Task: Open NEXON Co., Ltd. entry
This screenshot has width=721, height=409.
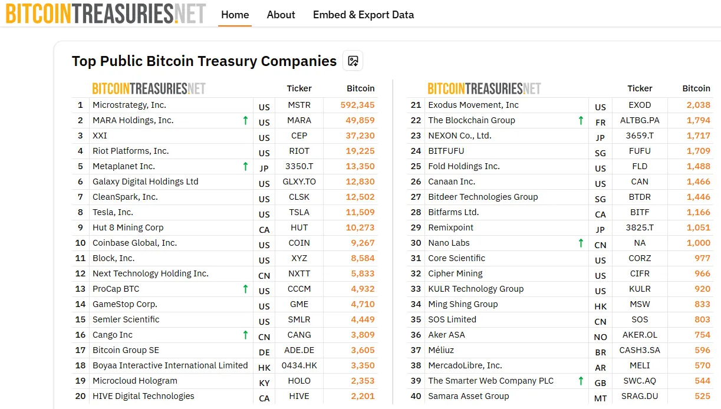Action: coord(460,136)
